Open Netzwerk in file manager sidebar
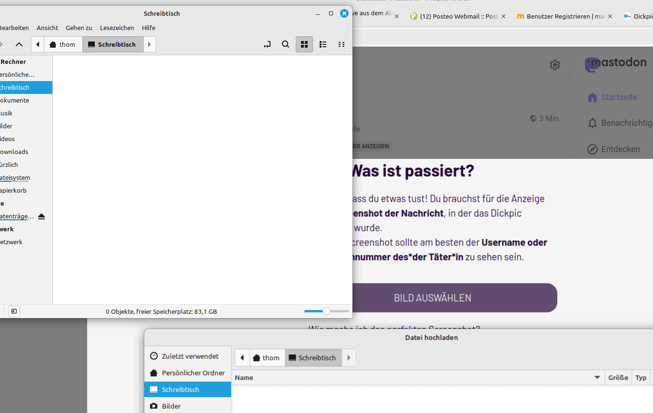The width and height of the screenshot is (653, 413). tap(26, 242)
